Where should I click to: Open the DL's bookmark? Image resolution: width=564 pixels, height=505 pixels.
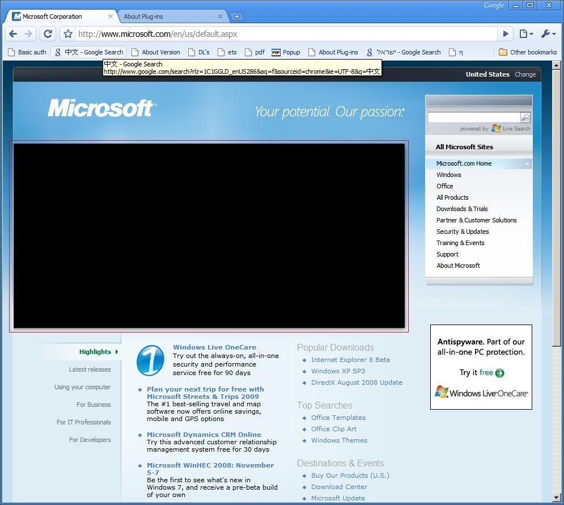(199, 52)
